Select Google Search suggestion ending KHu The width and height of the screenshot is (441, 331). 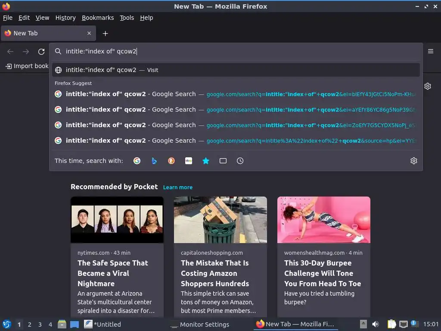click(236, 94)
